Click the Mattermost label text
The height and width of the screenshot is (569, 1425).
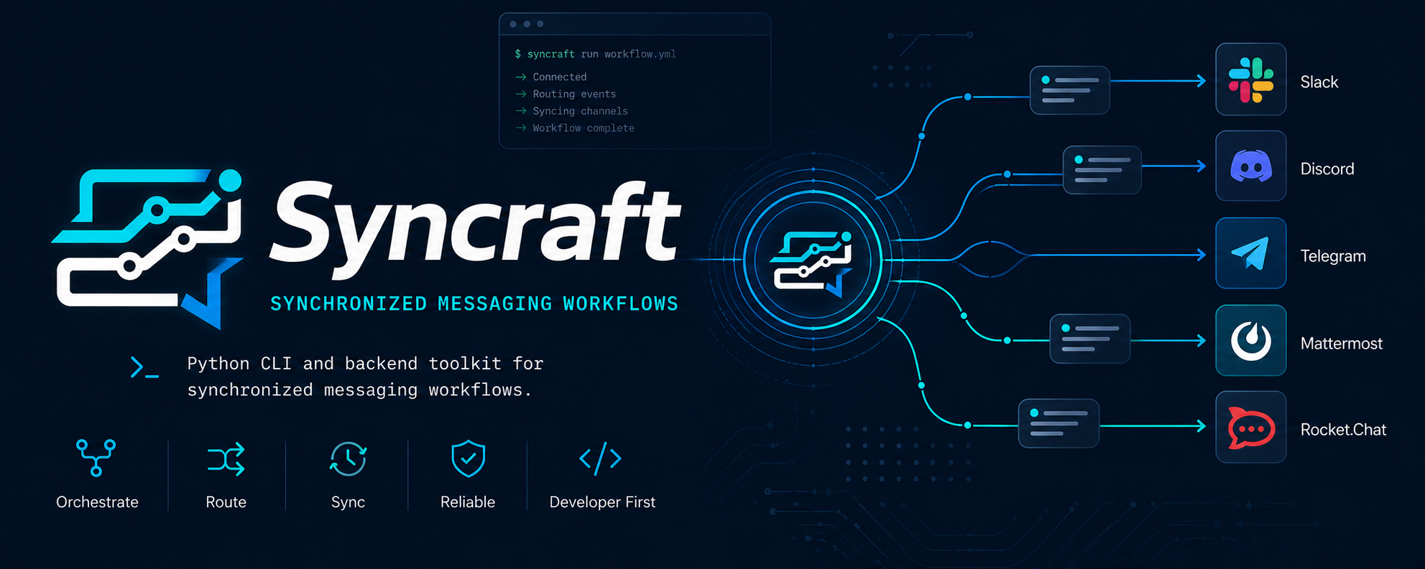point(1341,343)
